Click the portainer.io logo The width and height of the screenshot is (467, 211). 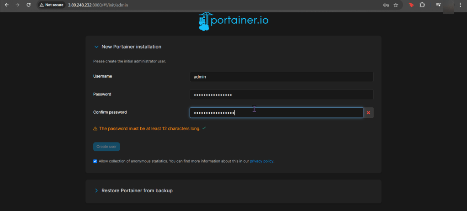(236, 21)
